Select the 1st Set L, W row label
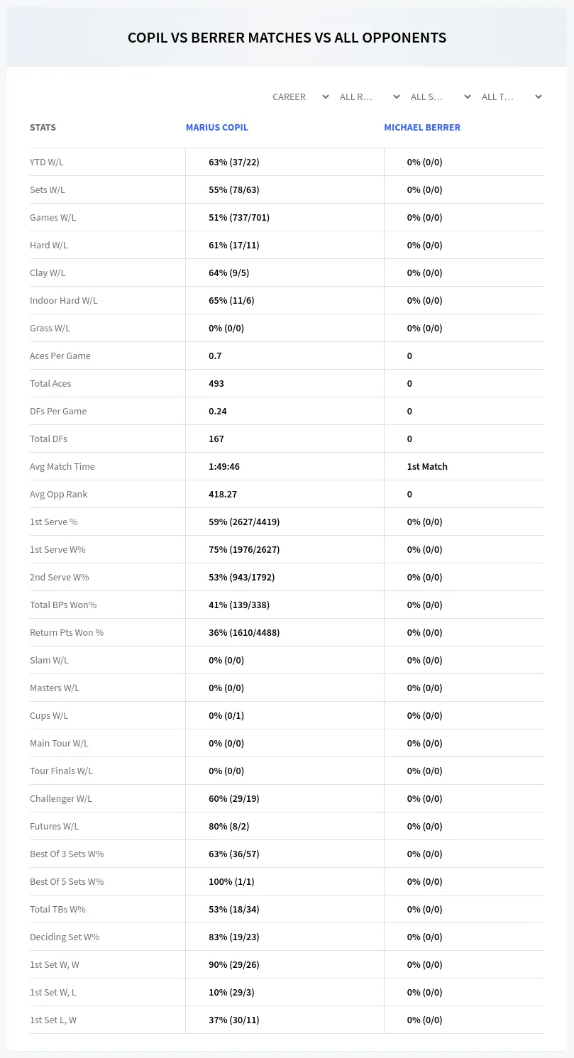This screenshot has height=1058, width=574. (53, 1020)
